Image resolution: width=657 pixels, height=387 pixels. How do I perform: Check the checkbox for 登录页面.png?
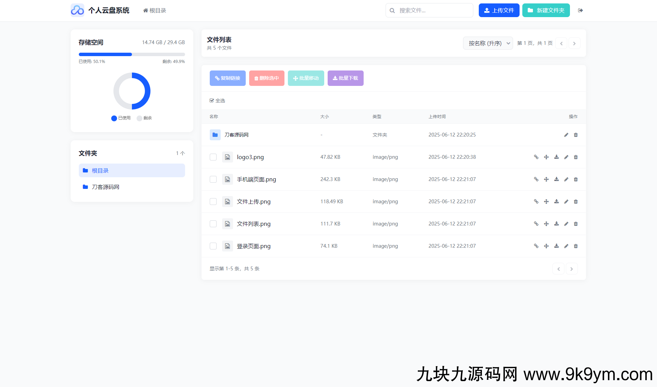pyautogui.click(x=213, y=246)
